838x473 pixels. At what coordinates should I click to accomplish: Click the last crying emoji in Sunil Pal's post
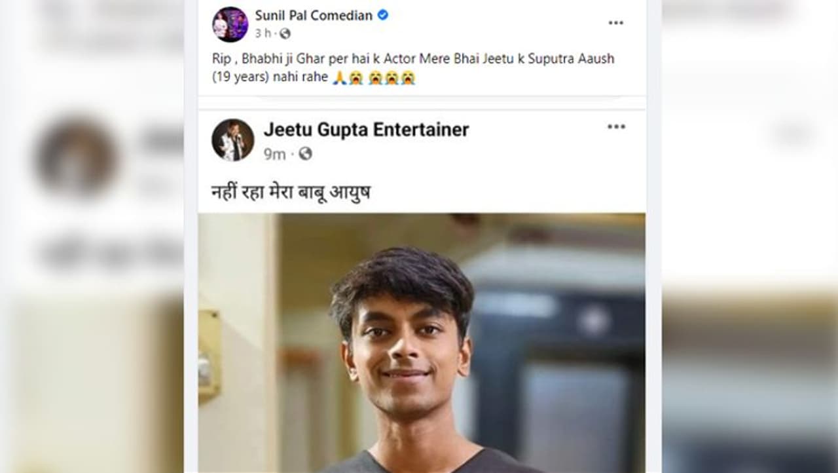click(x=408, y=78)
